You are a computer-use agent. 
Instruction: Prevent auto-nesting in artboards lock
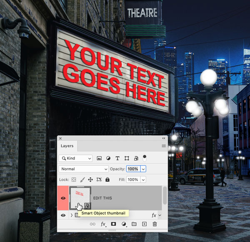click(x=99, y=180)
